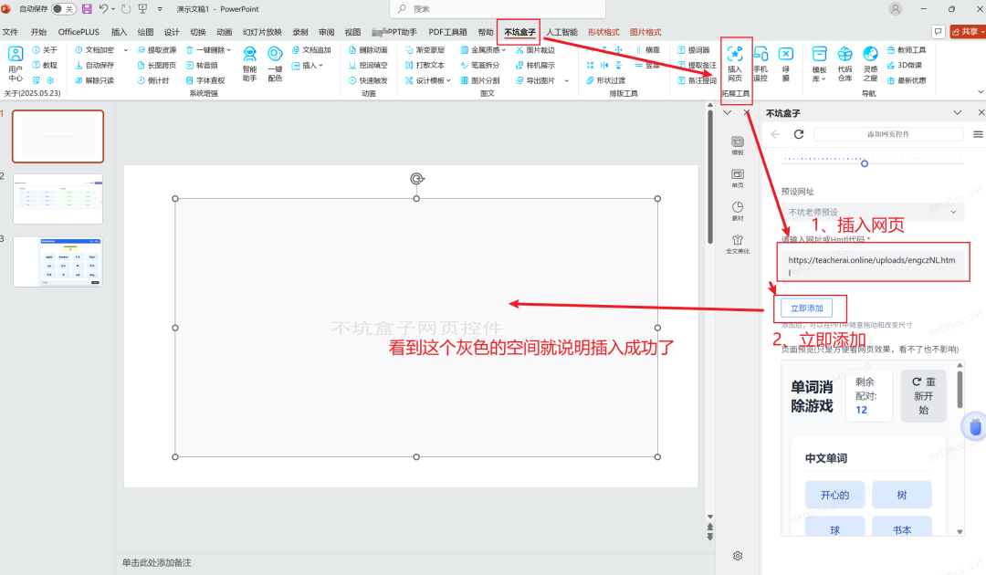Click the slider handle in 不坑盒子 panel
This screenshot has width=986, height=575.
pyautogui.click(x=865, y=163)
